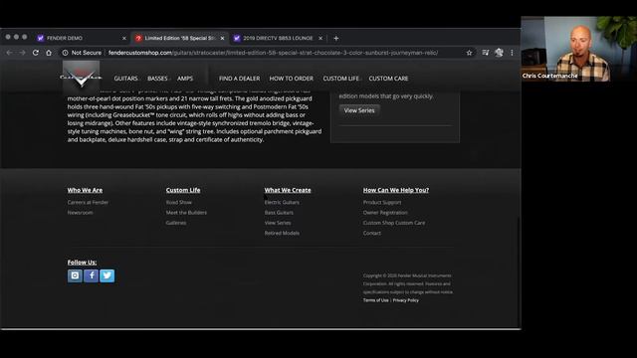Image resolution: width=637 pixels, height=358 pixels.
Task: Click the How Can We Help You heading
Action: click(x=396, y=190)
